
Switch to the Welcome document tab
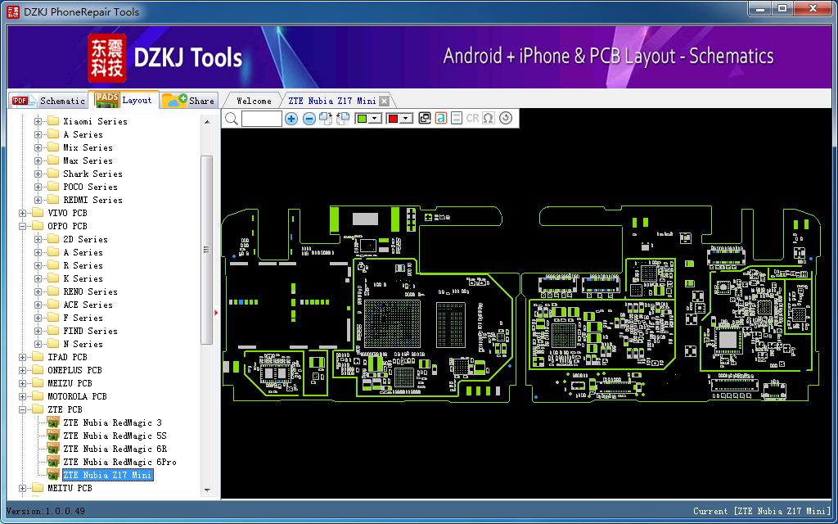pyautogui.click(x=254, y=101)
